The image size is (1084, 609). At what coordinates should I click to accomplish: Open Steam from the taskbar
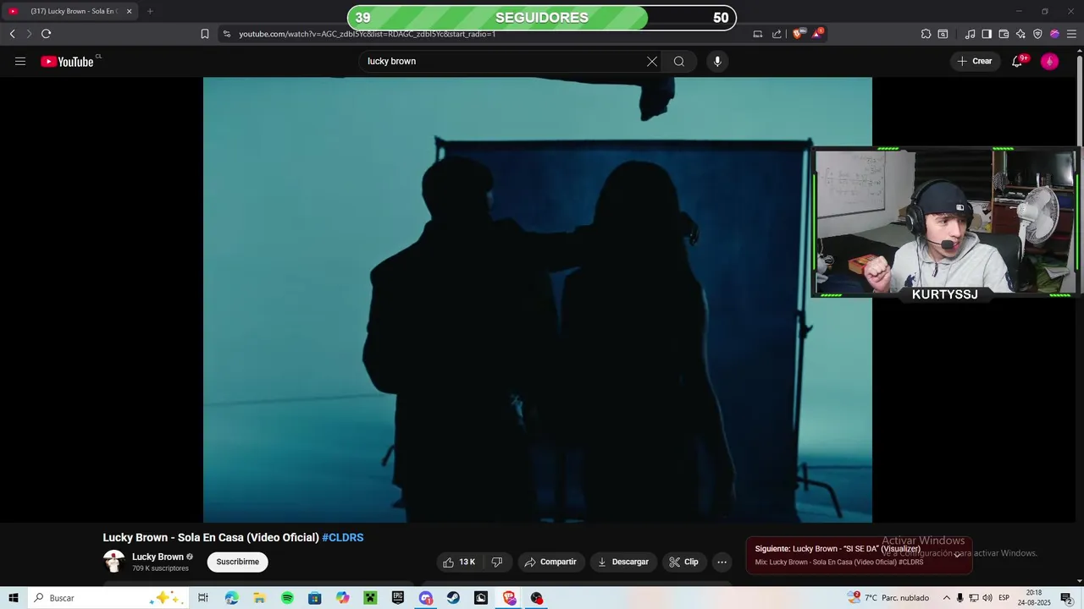pyautogui.click(x=453, y=598)
